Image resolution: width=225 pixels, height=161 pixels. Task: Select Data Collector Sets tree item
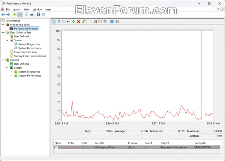tap(20, 33)
